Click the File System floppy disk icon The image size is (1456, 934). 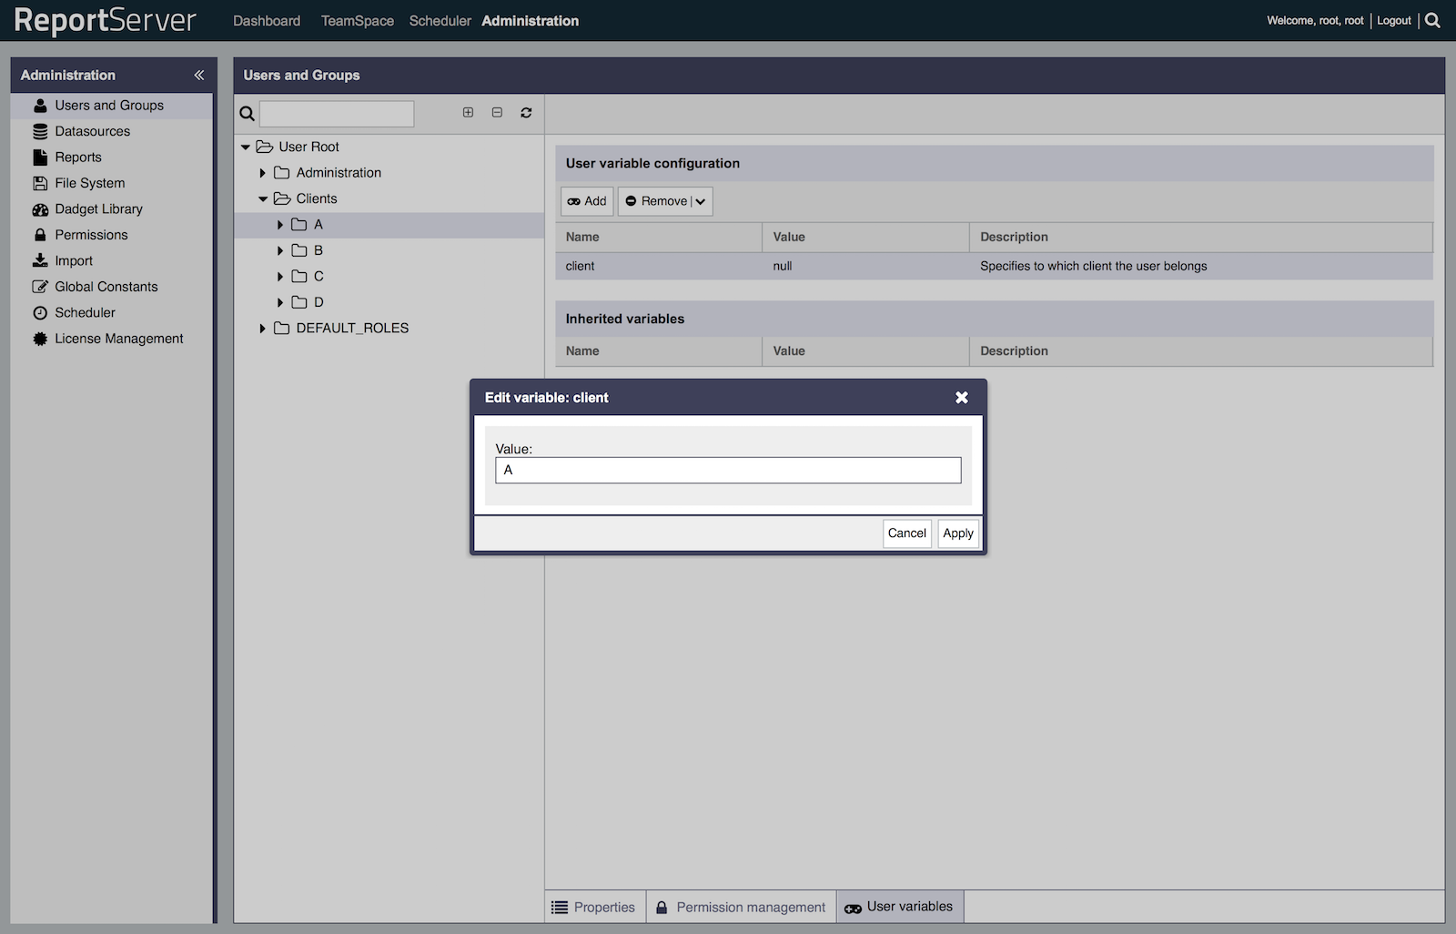point(40,183)
